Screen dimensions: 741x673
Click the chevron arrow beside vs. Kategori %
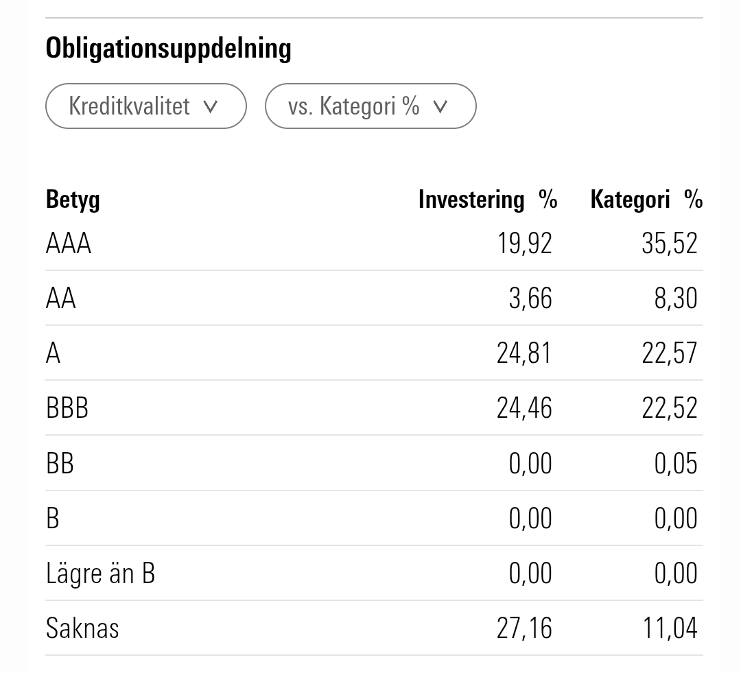pyautogui.click(x=440, y=107)
